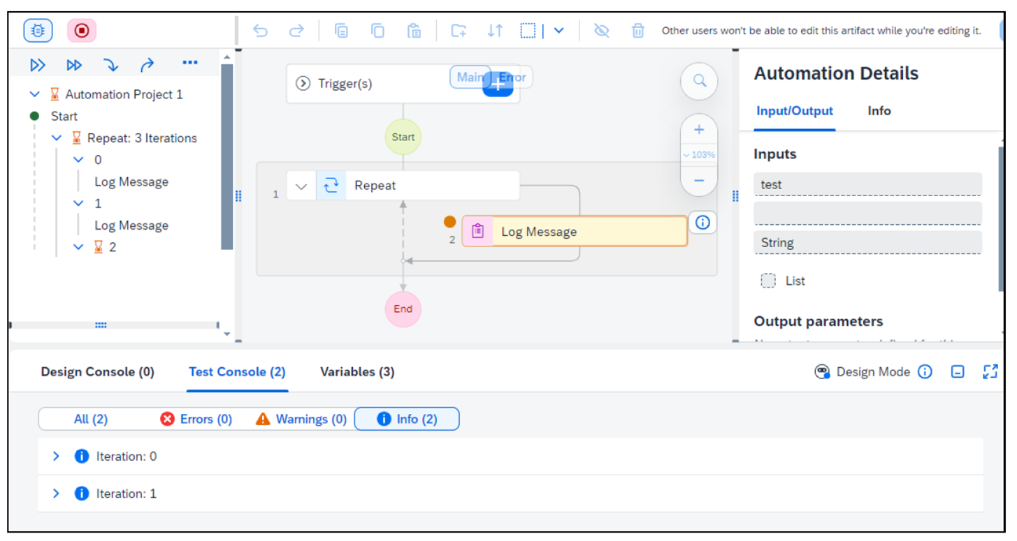Screen dimensions: 1017x541
Task: Click the Start node
Action: 403,137
